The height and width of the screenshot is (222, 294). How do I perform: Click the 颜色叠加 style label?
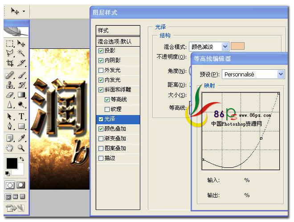coord(115,129)
